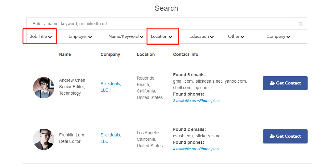
Task: Focus the name or keyword search field
Action: [160, 24]
